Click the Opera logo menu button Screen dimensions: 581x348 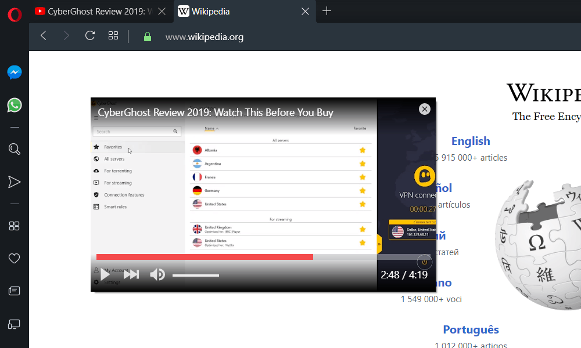click(15, 14)
